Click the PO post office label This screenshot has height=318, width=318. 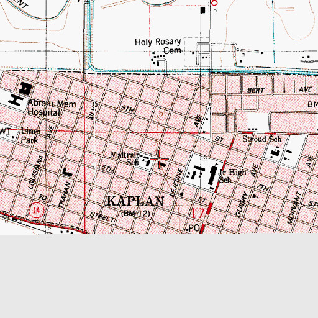point(194,228)
